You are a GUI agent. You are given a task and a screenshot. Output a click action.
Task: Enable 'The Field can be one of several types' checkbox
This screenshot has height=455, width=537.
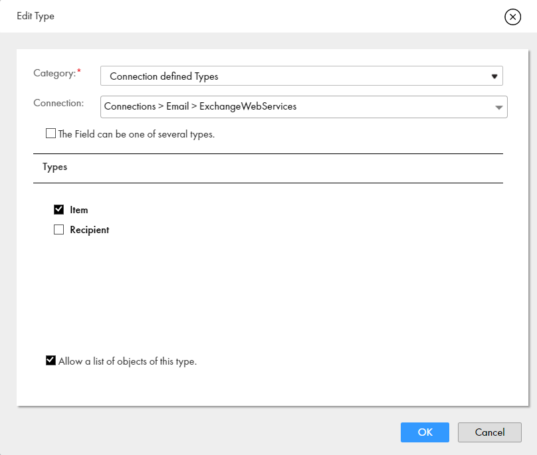click(51, 134)
